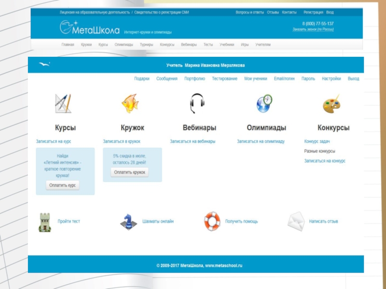Click the Кружок section heading
Viewport: 386px width, 289px height.
pyautogui.click(x=132, y=128)
